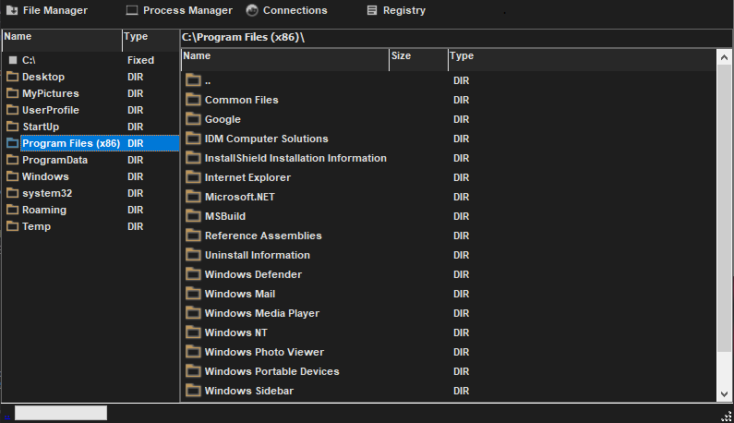734x423 pixels.
Task: Click scrollbar up arrow in file list
Action: point(724,56)
